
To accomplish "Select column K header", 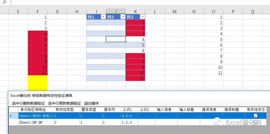I will (x=135, y=11).
